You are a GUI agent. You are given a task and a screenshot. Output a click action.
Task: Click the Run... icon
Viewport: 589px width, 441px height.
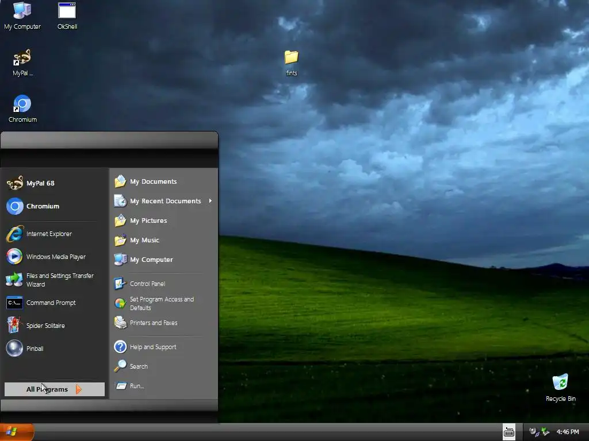click(x=121, y=386)
